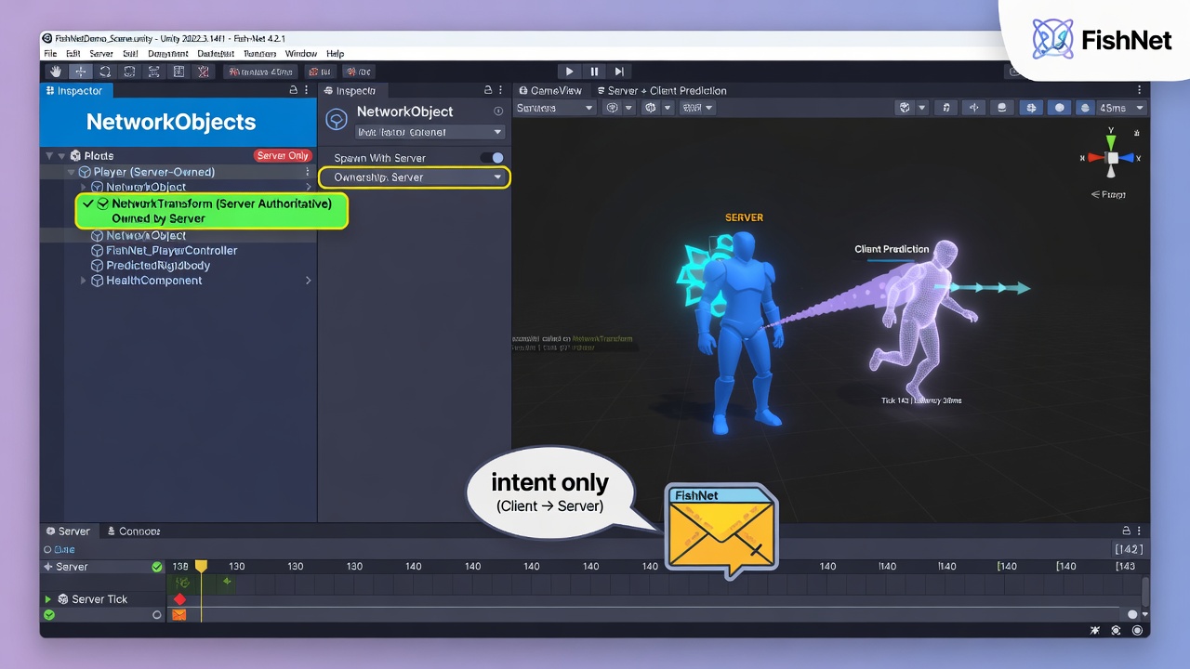Expand the Player (Server-Owned) tree item
This screenshot has height=669, width=1190.
coord(72,172)
